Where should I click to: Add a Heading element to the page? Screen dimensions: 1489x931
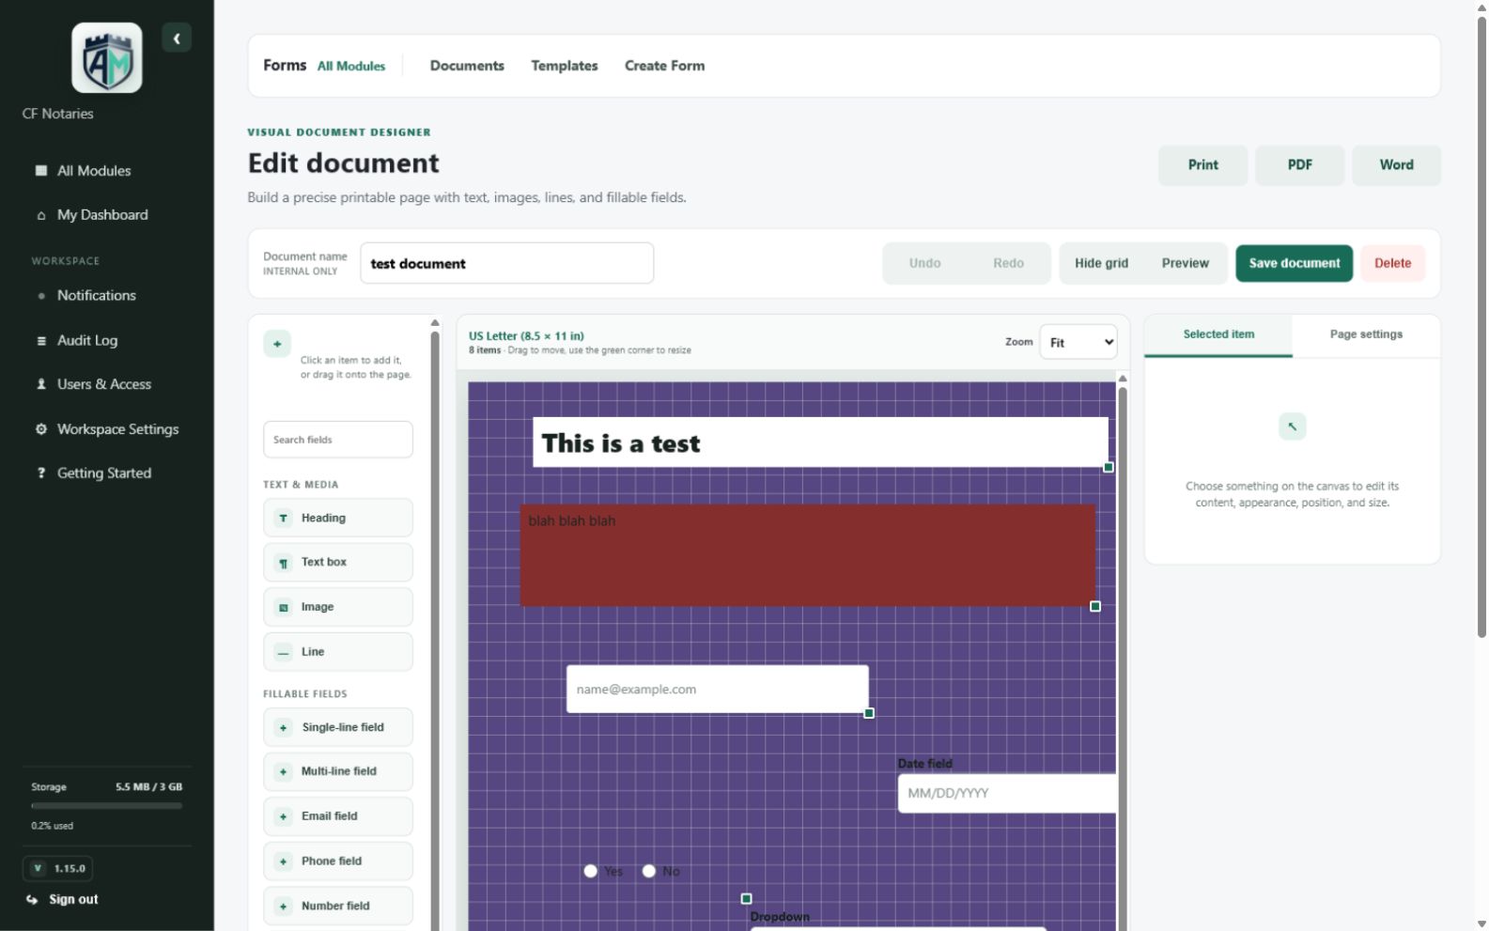(x=338, y=519)
